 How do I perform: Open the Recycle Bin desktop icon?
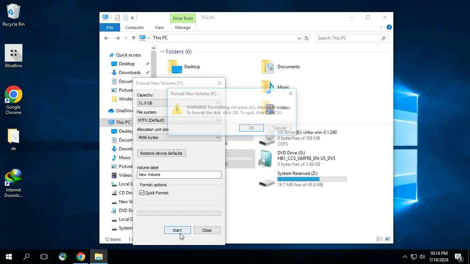[14, 15]
